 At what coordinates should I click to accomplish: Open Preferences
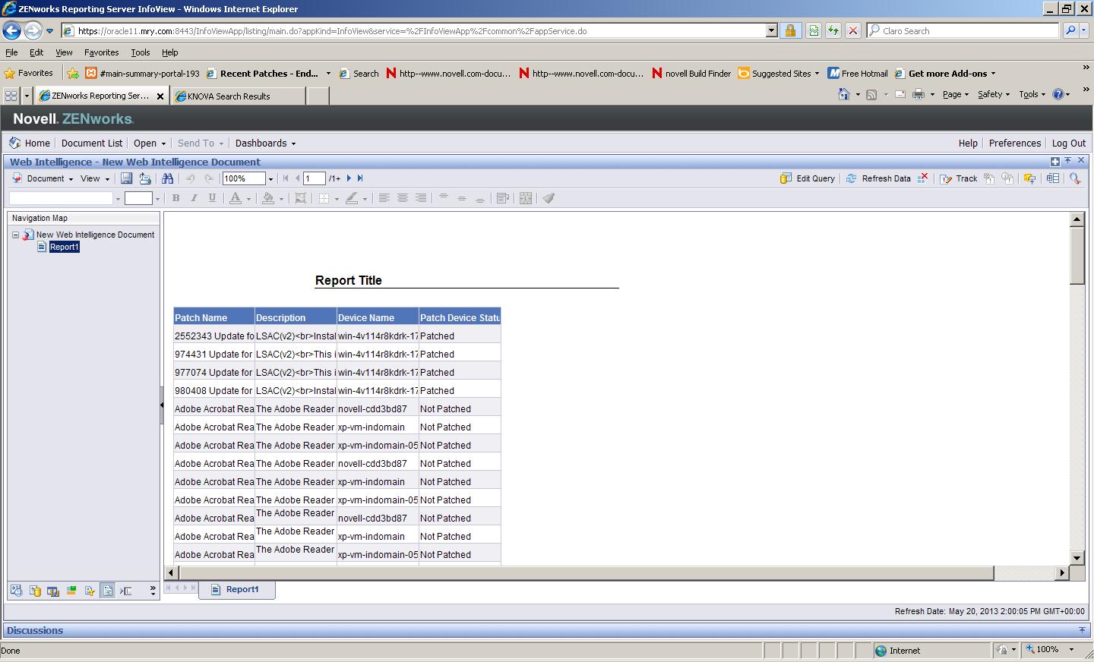[x=1015, y=143]
